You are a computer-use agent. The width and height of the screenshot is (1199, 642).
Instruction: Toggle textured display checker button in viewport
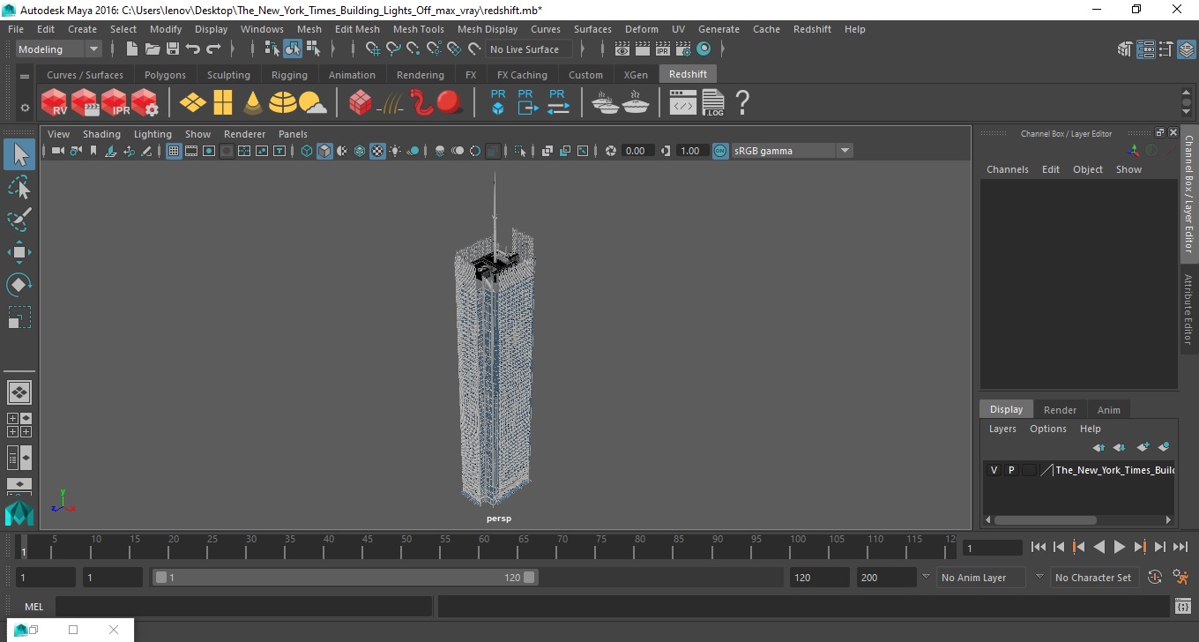[x=377, y=151]
